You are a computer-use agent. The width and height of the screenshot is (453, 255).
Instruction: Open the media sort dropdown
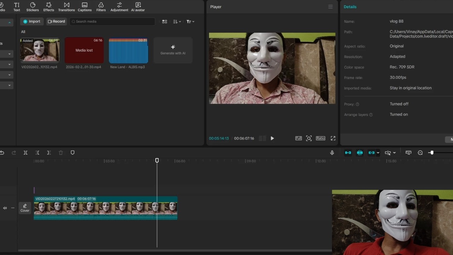(177, 22)
